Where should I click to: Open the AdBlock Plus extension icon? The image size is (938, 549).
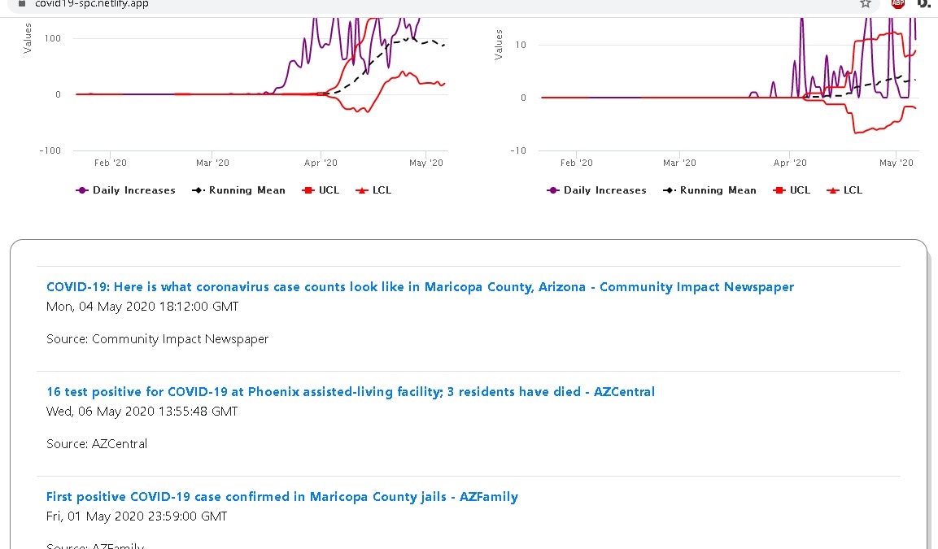(897, 3)
